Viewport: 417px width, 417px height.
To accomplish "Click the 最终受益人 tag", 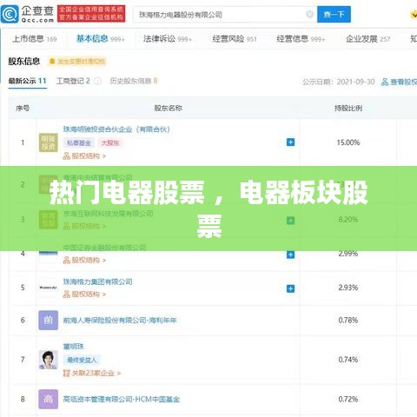I will 82,360.
